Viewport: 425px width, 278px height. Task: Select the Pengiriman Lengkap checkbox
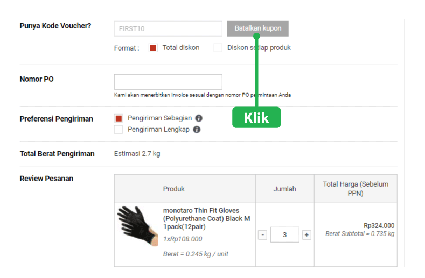coord(119,130)
